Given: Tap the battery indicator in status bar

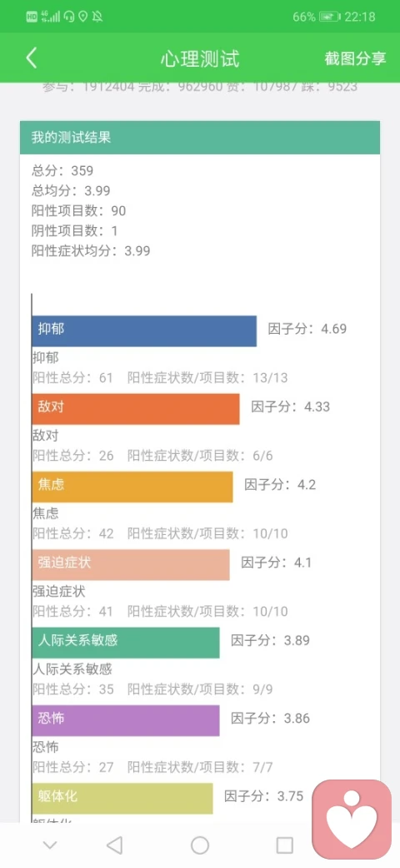Looking at the screenshot, I should click(x=329, y=18).
